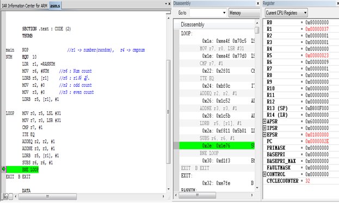Click the current-instruction arrow beside BNE LOOP
The height and width of the screenshot is (203, 339).
pyautogui.click(x=3, y=169)
